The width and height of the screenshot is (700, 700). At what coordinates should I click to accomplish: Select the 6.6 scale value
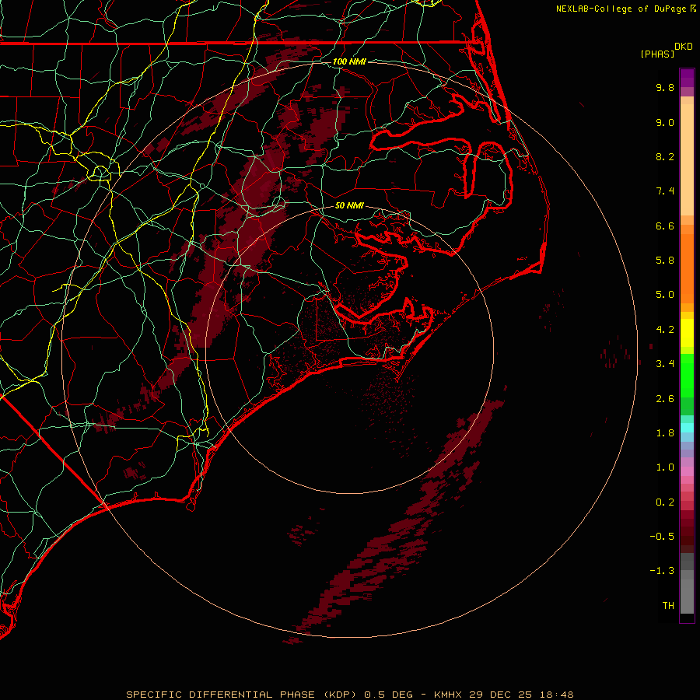tap(665, 226)
